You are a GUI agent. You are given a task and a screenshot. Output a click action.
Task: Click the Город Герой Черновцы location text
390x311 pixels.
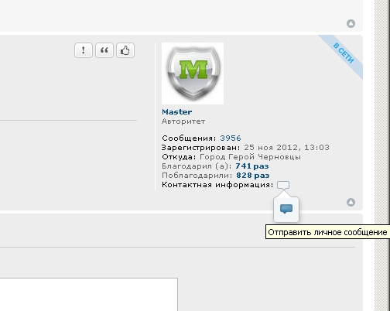coord(250,157)
